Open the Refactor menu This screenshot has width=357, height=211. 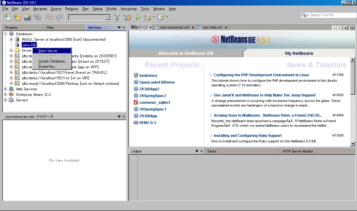click(x=72, y=9)
